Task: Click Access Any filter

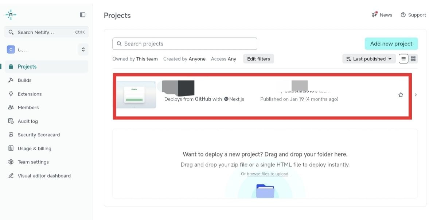Action: coord(223,59)
